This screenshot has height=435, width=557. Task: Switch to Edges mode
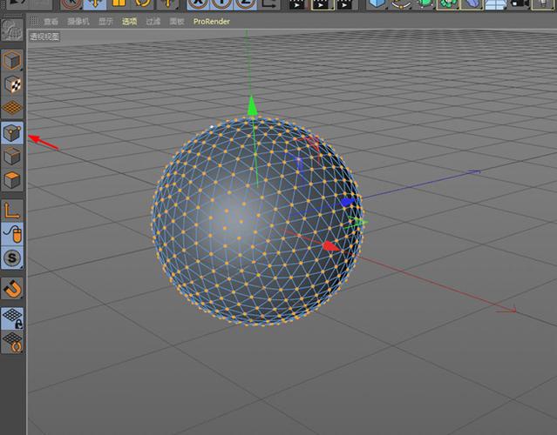(12, 157)
